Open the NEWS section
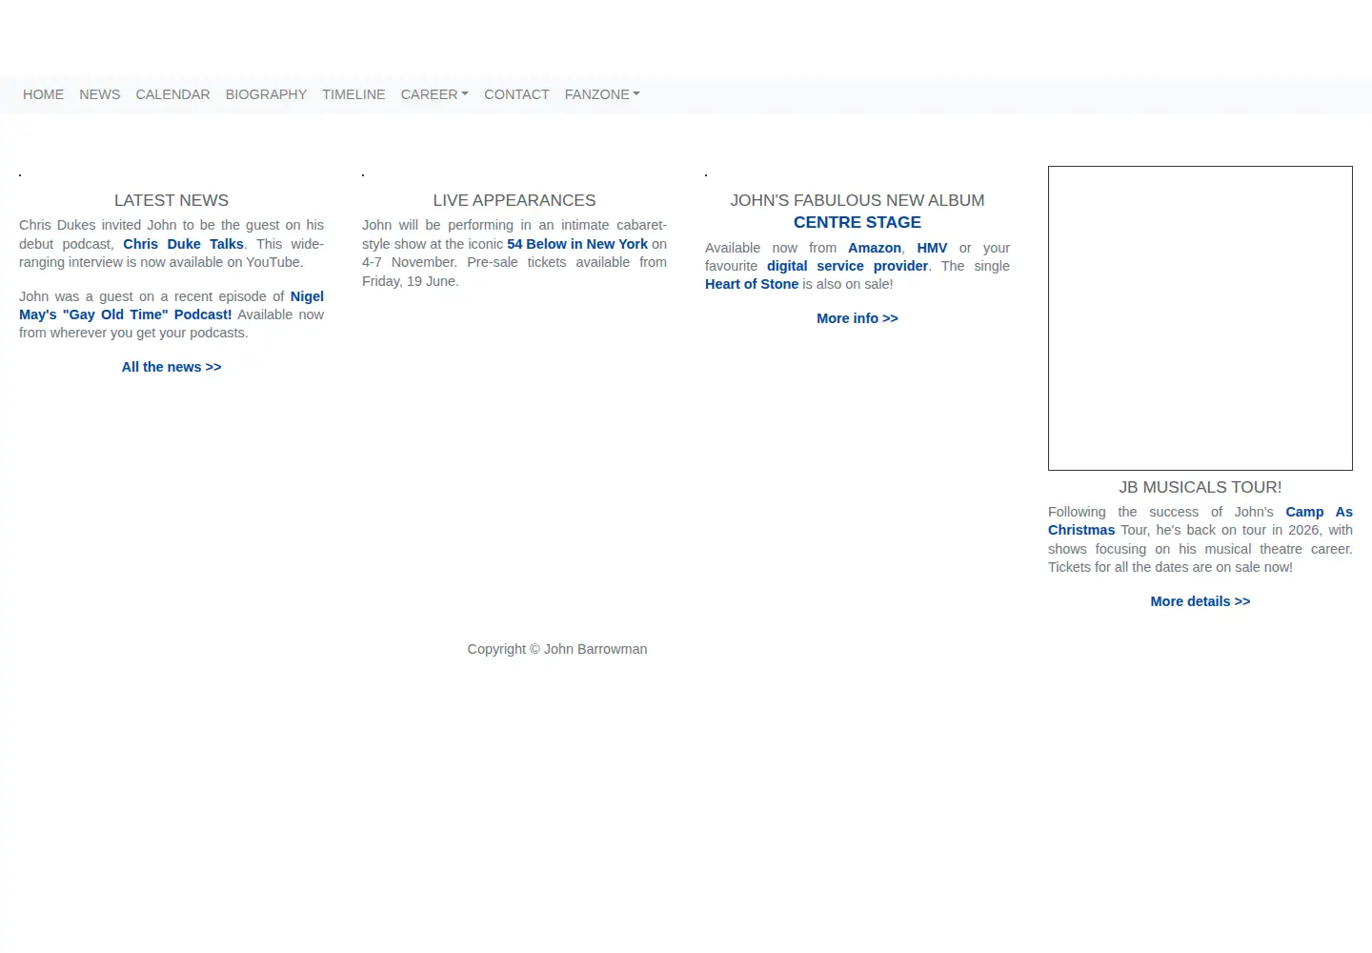This screenshot has width=1372, height=953. click(x=100, y=94)
